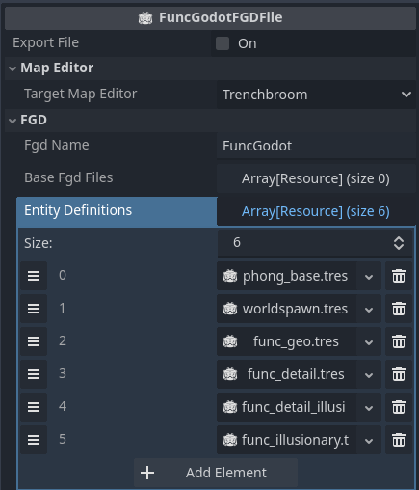Delete the func_illusionary element at index 5
Image resolution: width=419 pixels, height=490 pixels.
click(x=399, y=440)
